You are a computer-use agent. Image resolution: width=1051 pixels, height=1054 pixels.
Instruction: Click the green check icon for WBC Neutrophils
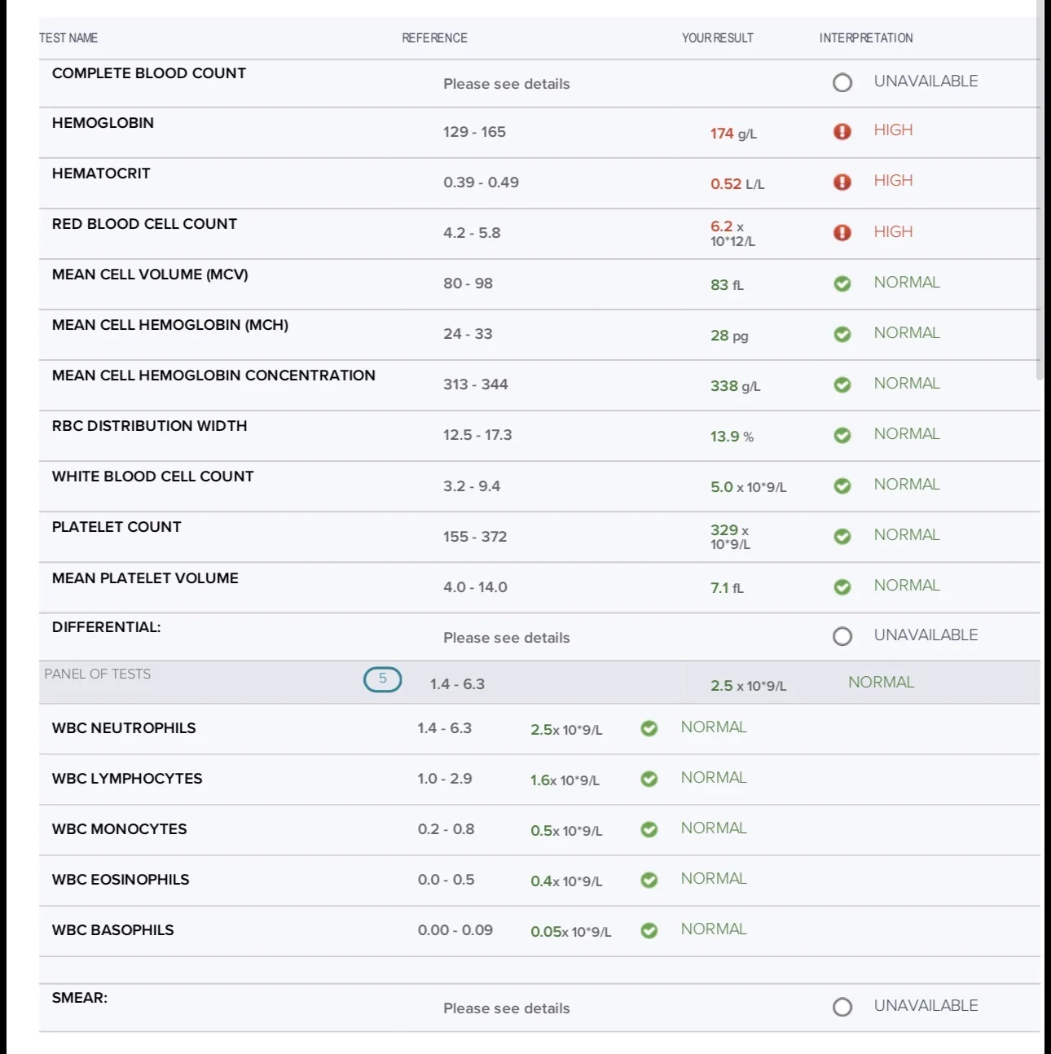[649, 728]
